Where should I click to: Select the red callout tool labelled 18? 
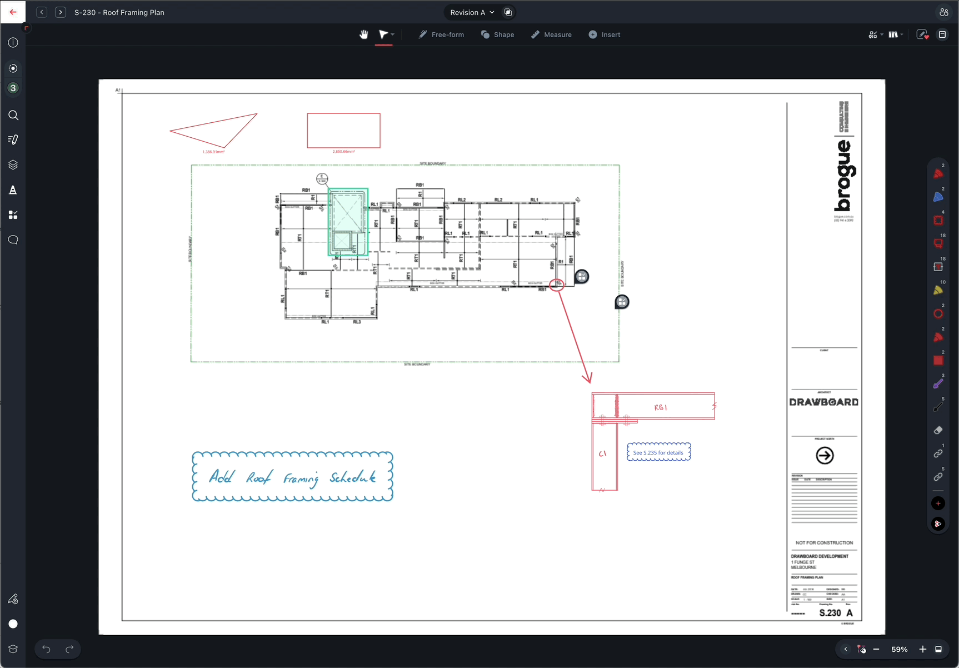click(x=938, y=243)
